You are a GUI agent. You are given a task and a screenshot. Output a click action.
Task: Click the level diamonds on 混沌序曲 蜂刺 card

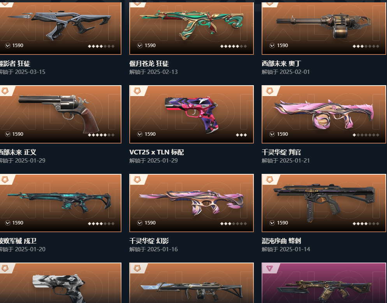[366, 224]
